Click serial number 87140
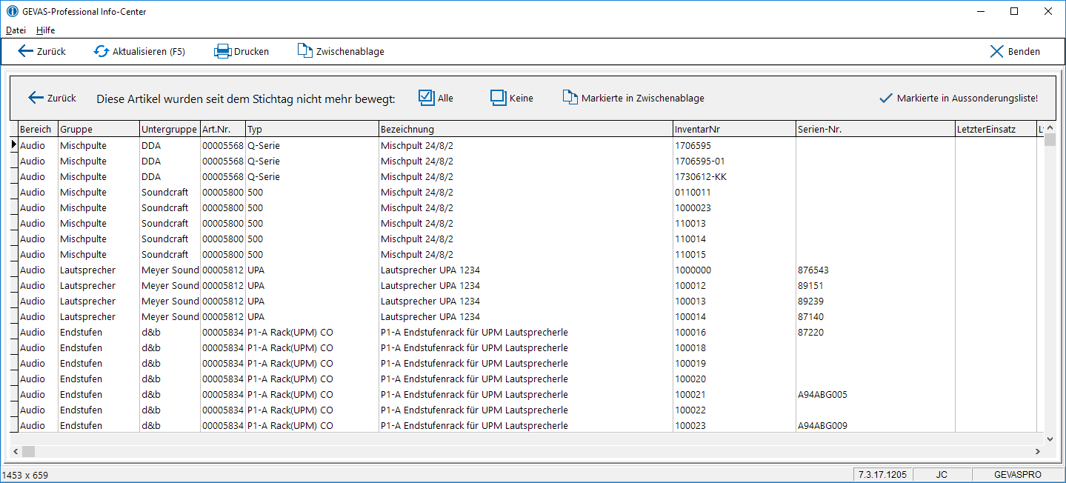Viewport: 1066px width, 483px height. coord(810,317)
